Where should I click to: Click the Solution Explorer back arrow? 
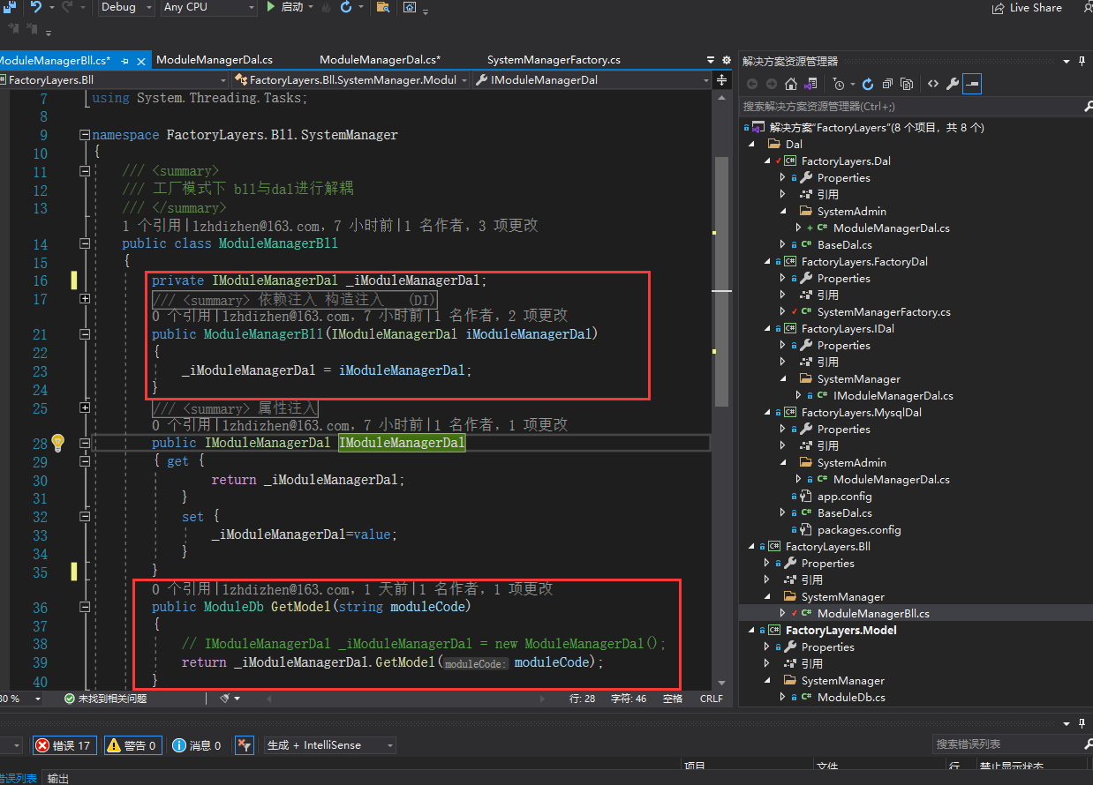pos(752,84)
